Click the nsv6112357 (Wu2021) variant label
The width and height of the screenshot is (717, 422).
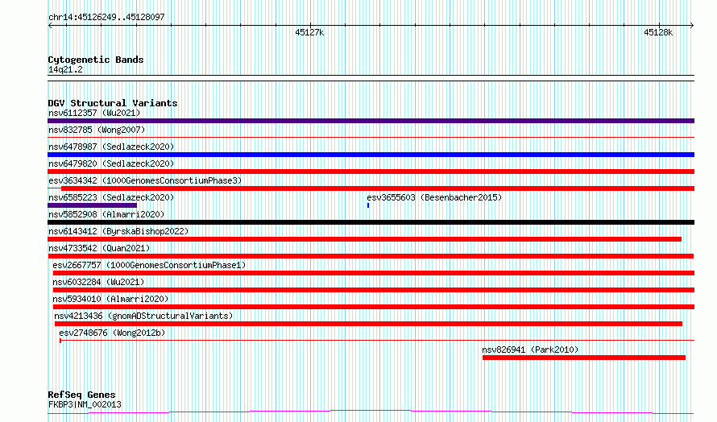[x=94, y=113]
